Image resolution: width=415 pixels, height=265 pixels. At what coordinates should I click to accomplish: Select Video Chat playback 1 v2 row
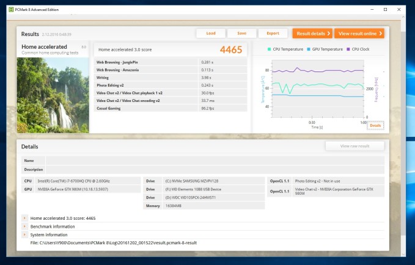[x=171, y=93]
